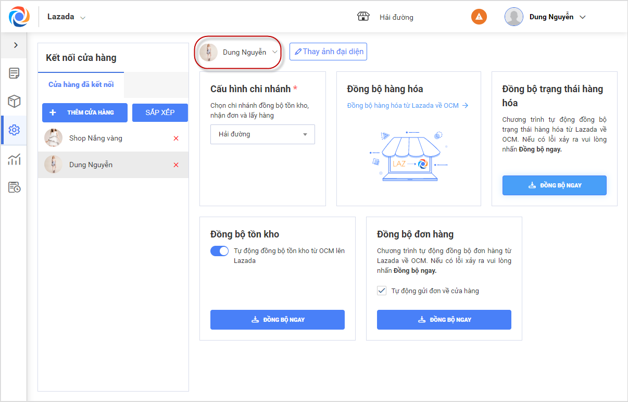The width and height of the screenshot is (628, 402).
Task: Toggle automatic inventory sync to Lazada
Action: (219, 251)
